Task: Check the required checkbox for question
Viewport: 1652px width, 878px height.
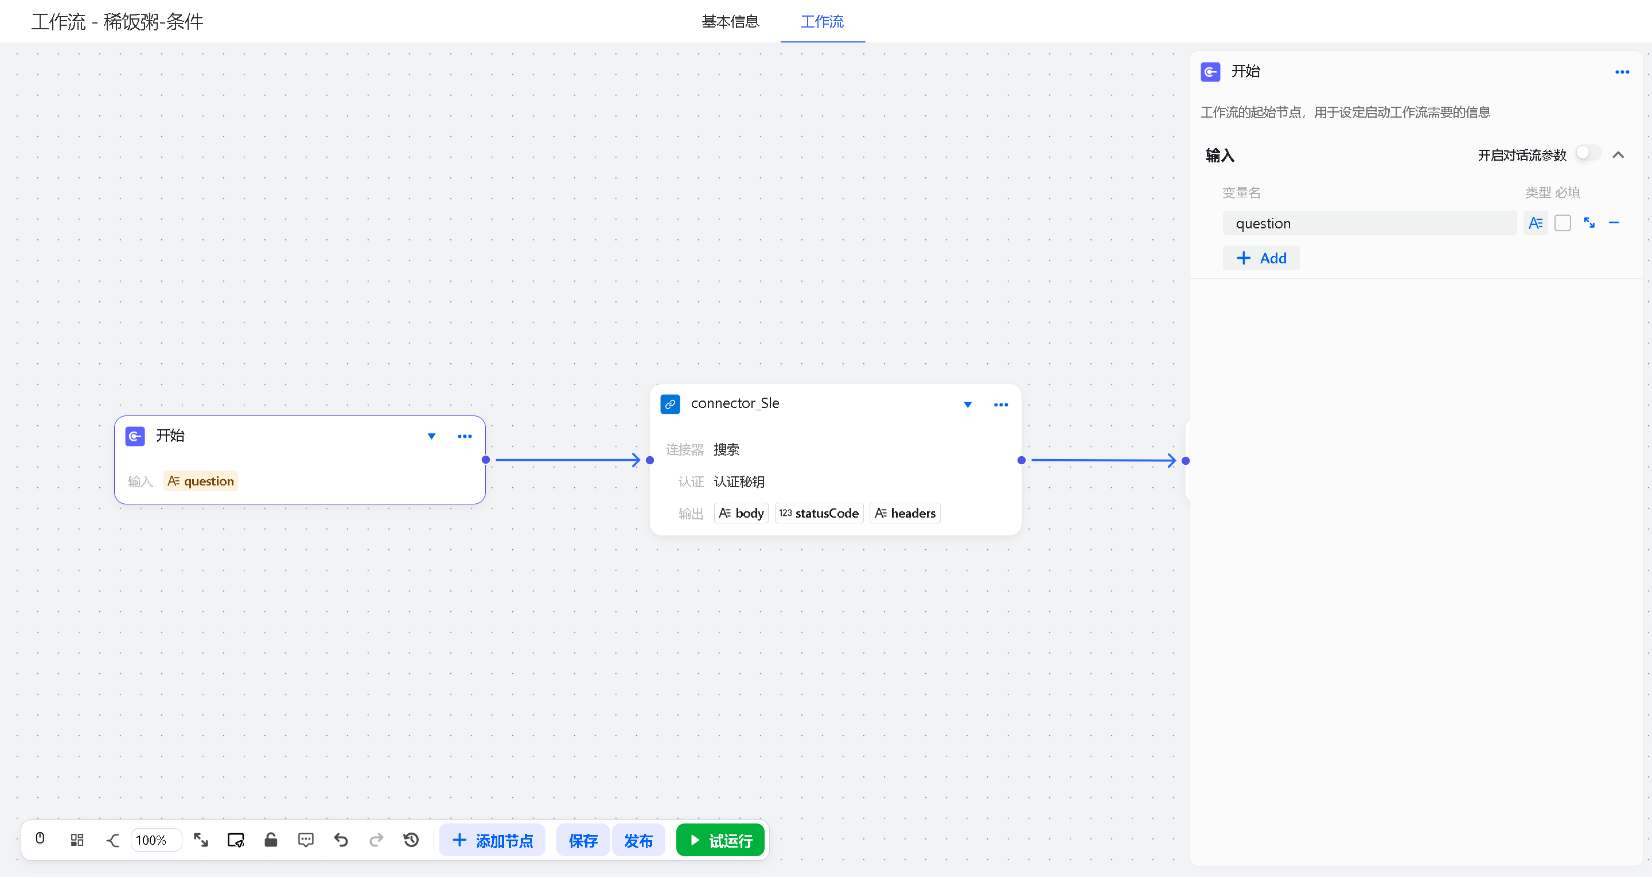Action: 1562,223
